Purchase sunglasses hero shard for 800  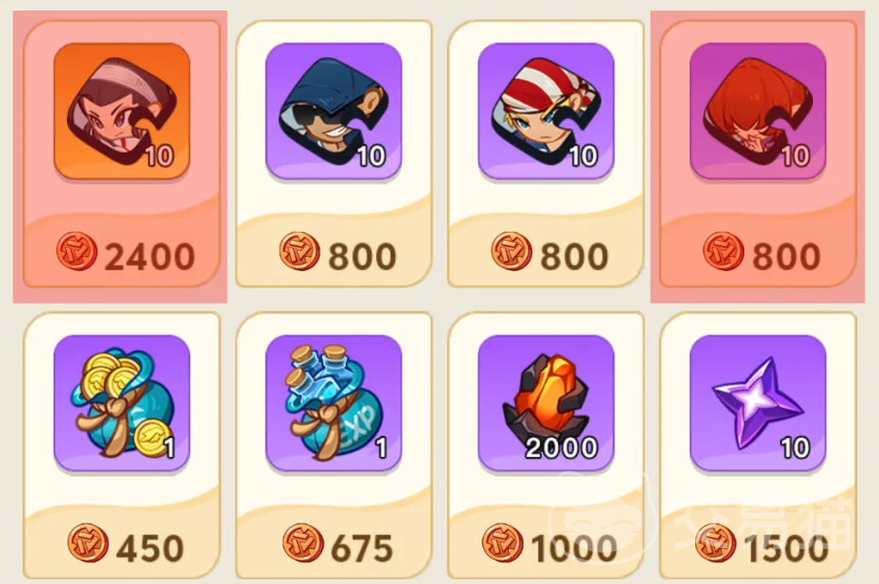pos(362,257)
